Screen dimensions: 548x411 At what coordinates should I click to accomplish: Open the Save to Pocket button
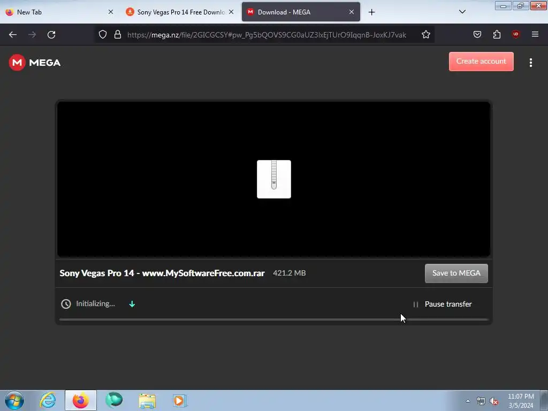coord(477,34)
